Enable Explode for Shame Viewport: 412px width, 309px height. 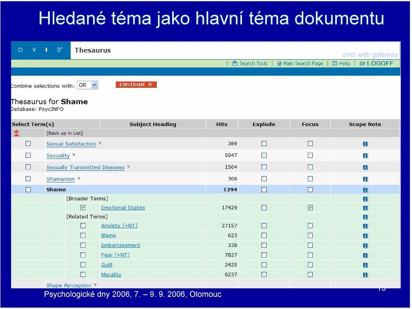click(264, 189)
